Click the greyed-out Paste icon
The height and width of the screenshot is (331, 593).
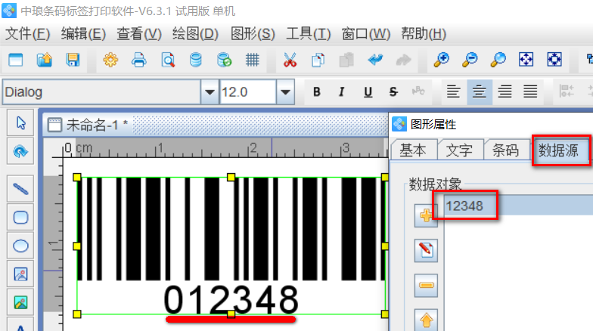coord(346,60)
